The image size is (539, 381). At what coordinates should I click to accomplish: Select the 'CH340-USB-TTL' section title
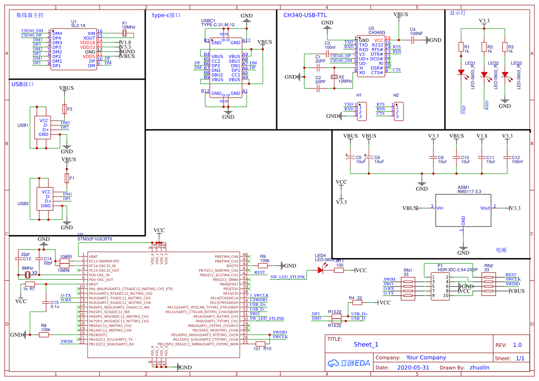click(305, 15)
